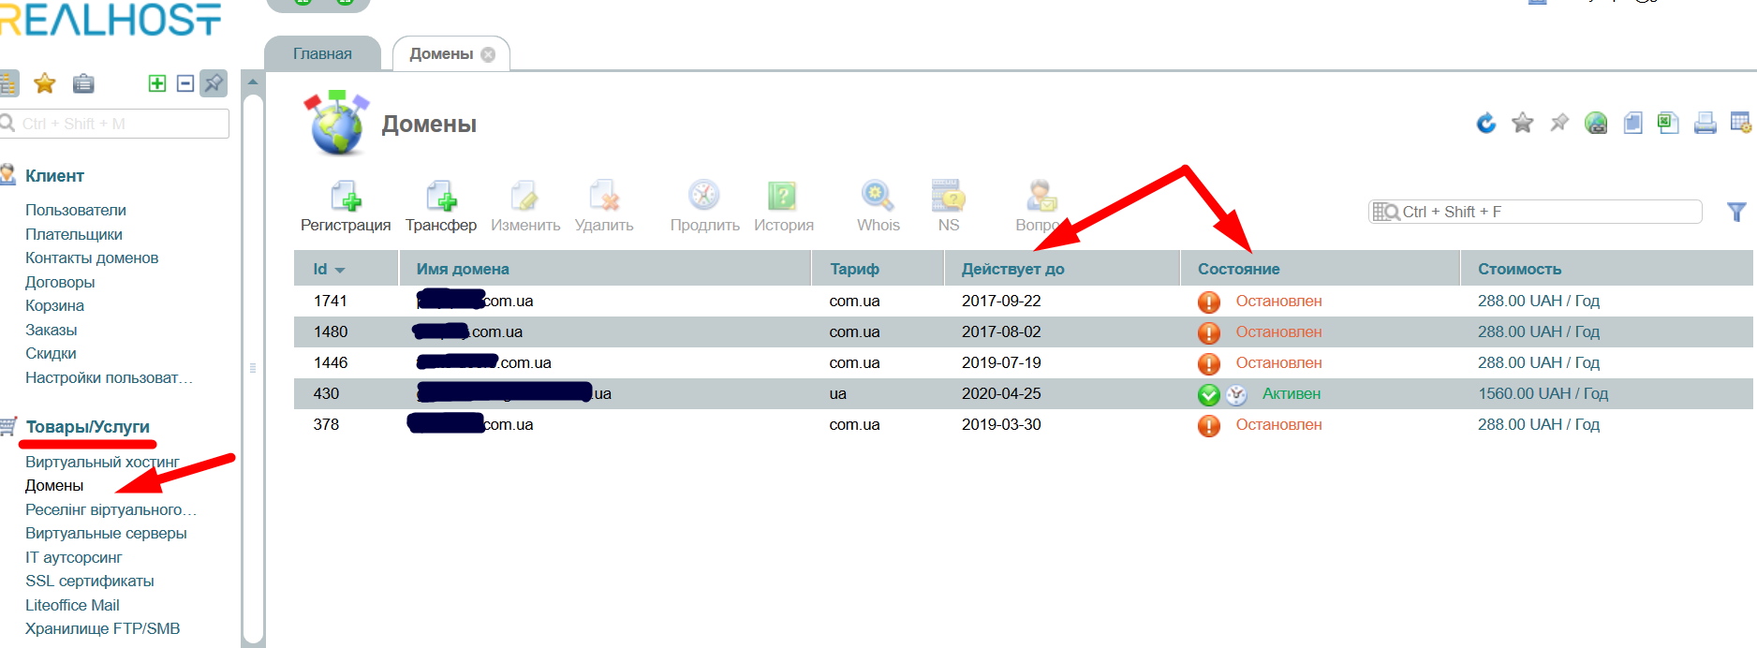Screen dimensions: 1757x648
Task: Click the warning icon in row 1741
Action: pyautogui.click(x=1209, y=302)
